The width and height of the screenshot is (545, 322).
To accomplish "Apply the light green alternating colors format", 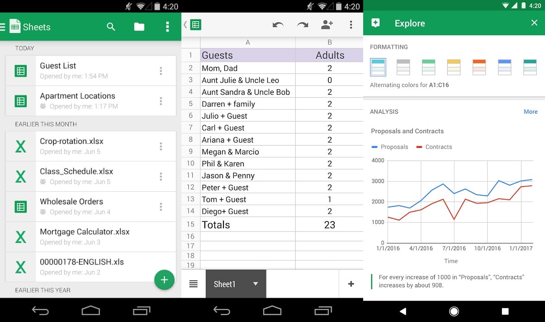I will [x=428, y=67].
